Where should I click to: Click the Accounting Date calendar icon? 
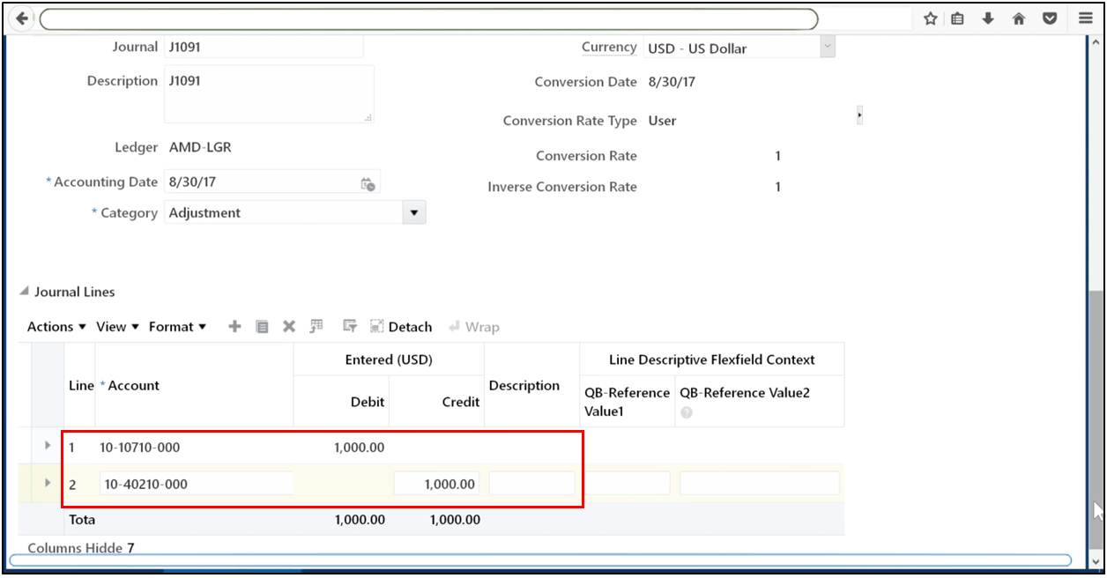[x=368, y=182]
